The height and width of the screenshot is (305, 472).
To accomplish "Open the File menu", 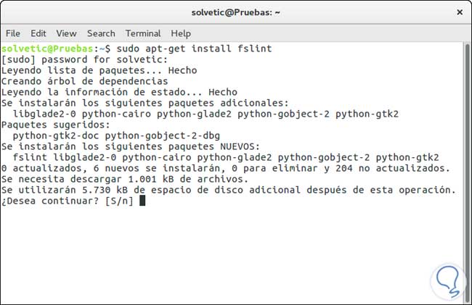I will coord(12,33).
